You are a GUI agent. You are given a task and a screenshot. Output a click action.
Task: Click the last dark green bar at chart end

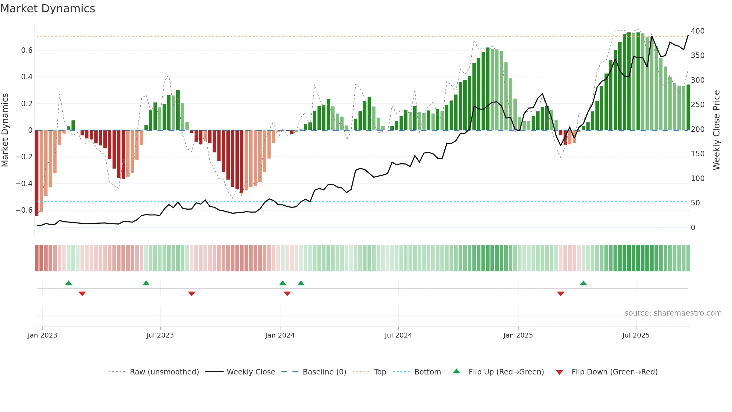click(x=688, y=107)
